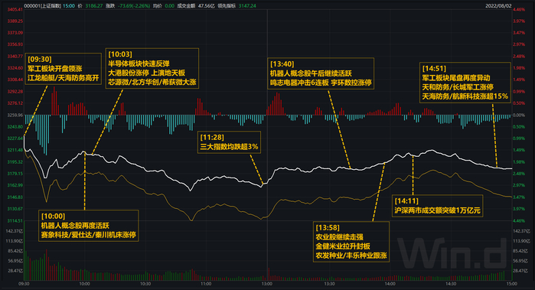Screen dimensions: 535x290
Task: Open the [13:40] annotation title
Action: (282, 64)
